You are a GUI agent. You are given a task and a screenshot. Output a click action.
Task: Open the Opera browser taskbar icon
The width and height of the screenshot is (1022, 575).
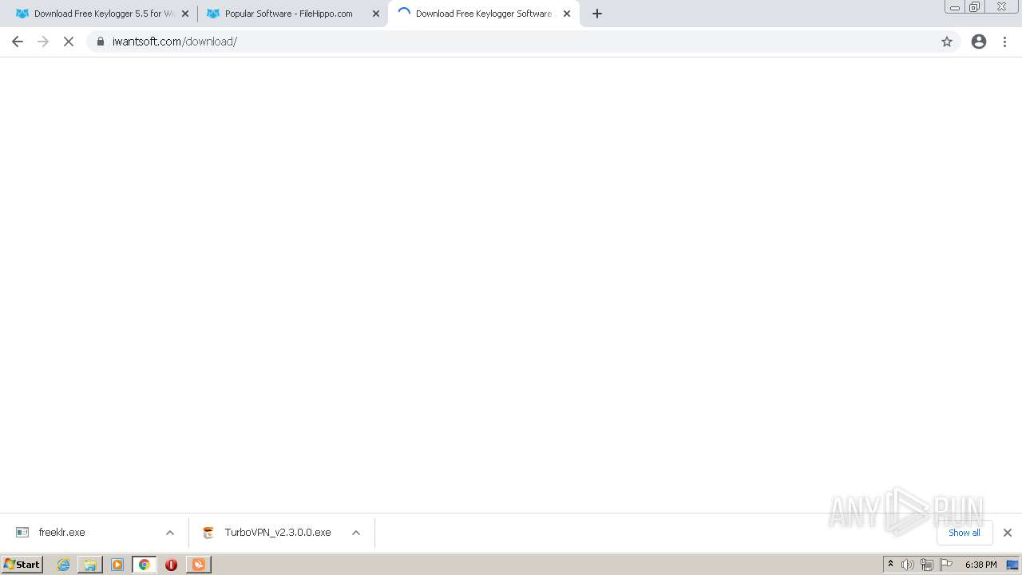(x=171, y=565)
